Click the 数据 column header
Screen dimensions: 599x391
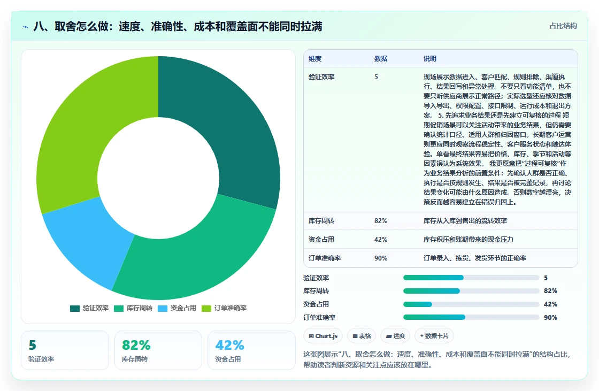[380, 59]
